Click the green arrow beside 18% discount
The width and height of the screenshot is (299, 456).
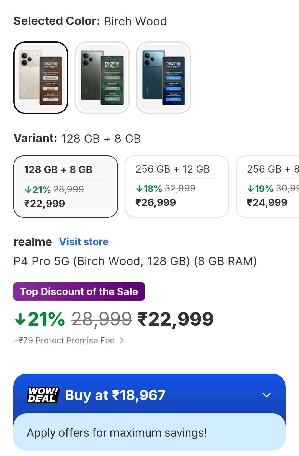pos(139,189)
